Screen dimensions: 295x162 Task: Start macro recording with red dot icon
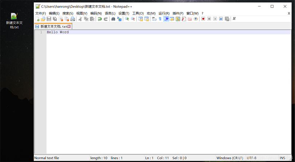click(x=203, y=19)
